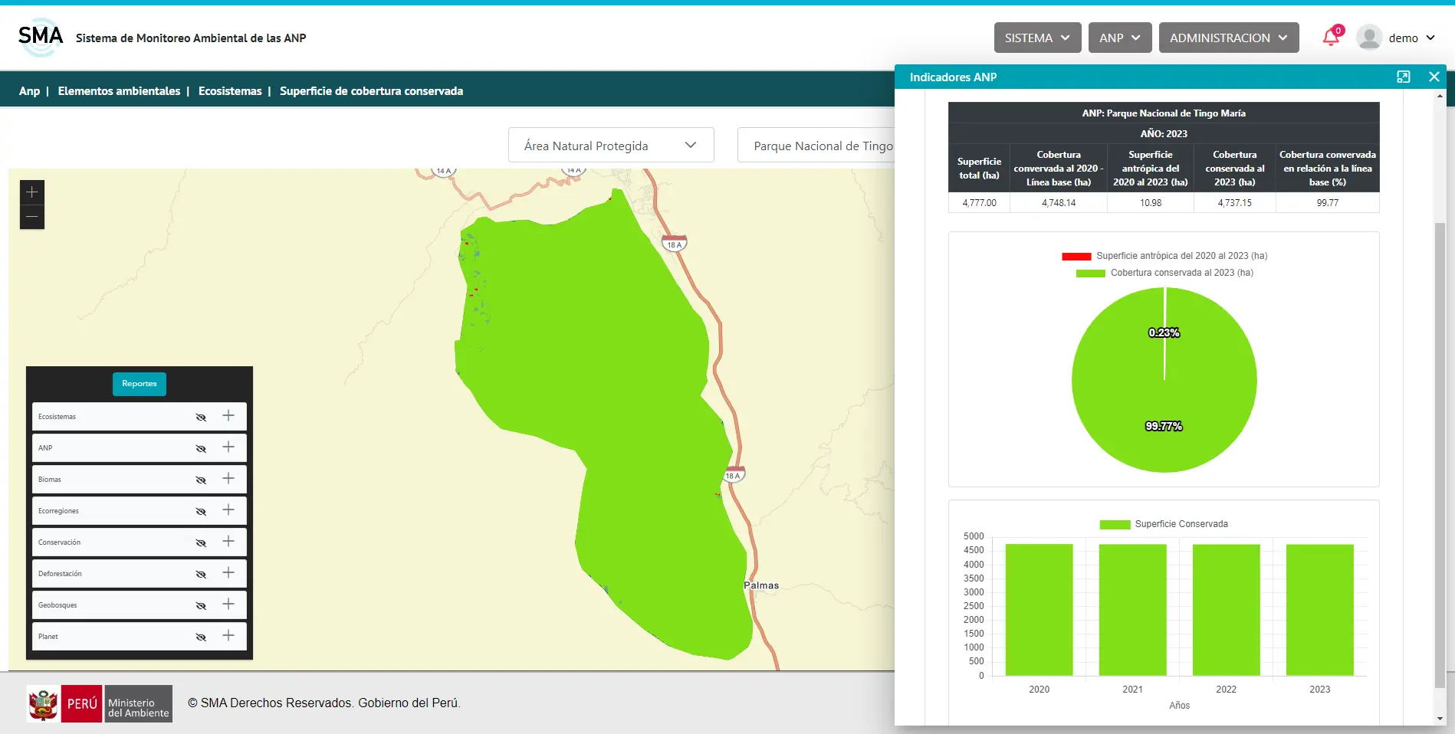Click the 4,748.14 table cell
Viewport: 1455px width, 734px height.
click(1058, 203)
